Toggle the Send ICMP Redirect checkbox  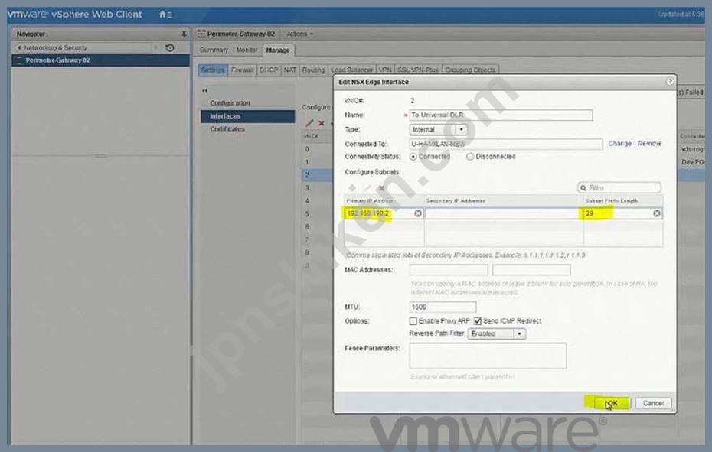coord(478,321)
